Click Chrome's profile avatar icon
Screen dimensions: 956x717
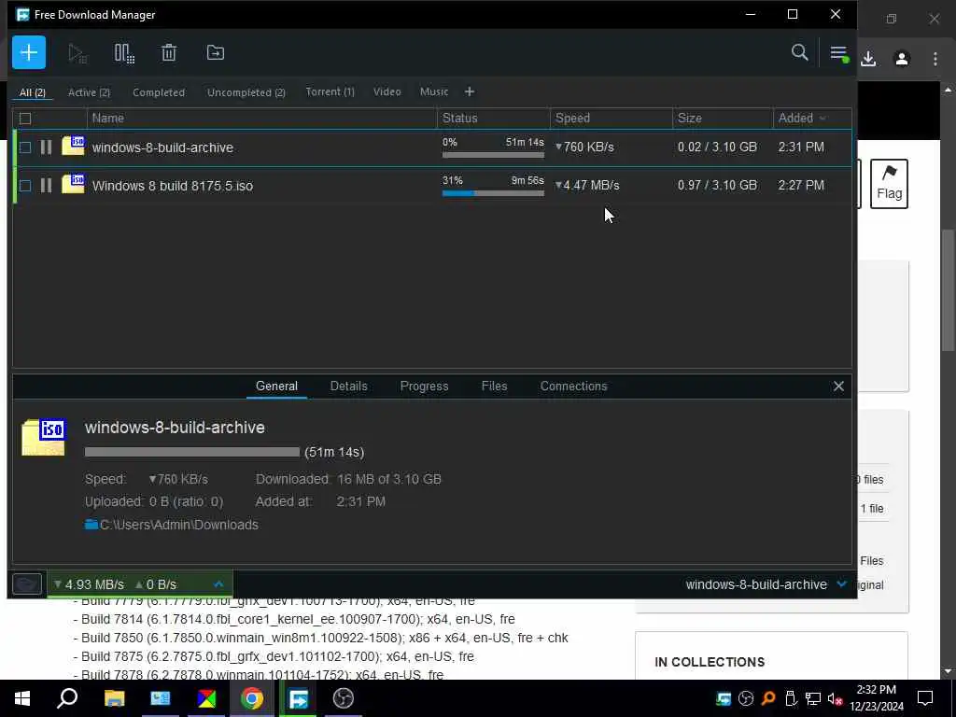point(902,59)
